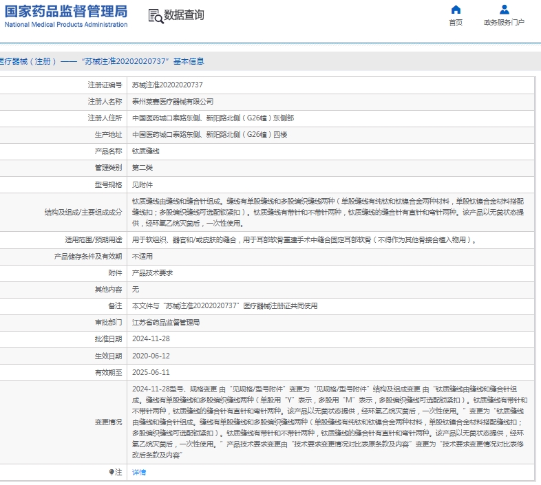Click the effective date 2020-06-12
This screenshot has height=485, width=541.
(x=151, y=356)
